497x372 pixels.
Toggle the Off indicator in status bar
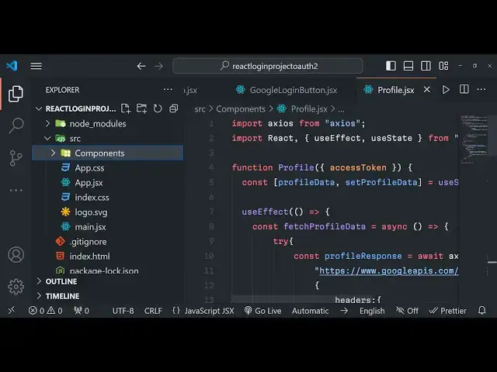point(407,311)
